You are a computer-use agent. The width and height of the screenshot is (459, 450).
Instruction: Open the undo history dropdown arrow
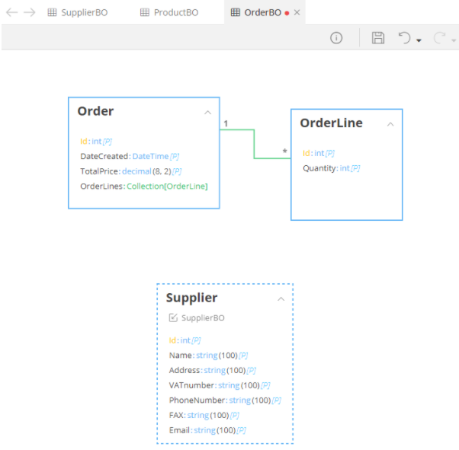pos(419,40)
